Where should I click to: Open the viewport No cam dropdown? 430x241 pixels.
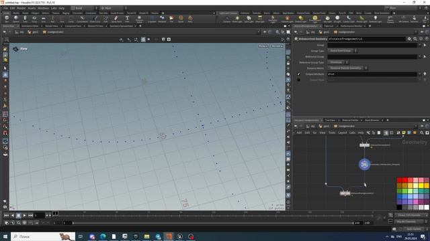tap(277, 46)
